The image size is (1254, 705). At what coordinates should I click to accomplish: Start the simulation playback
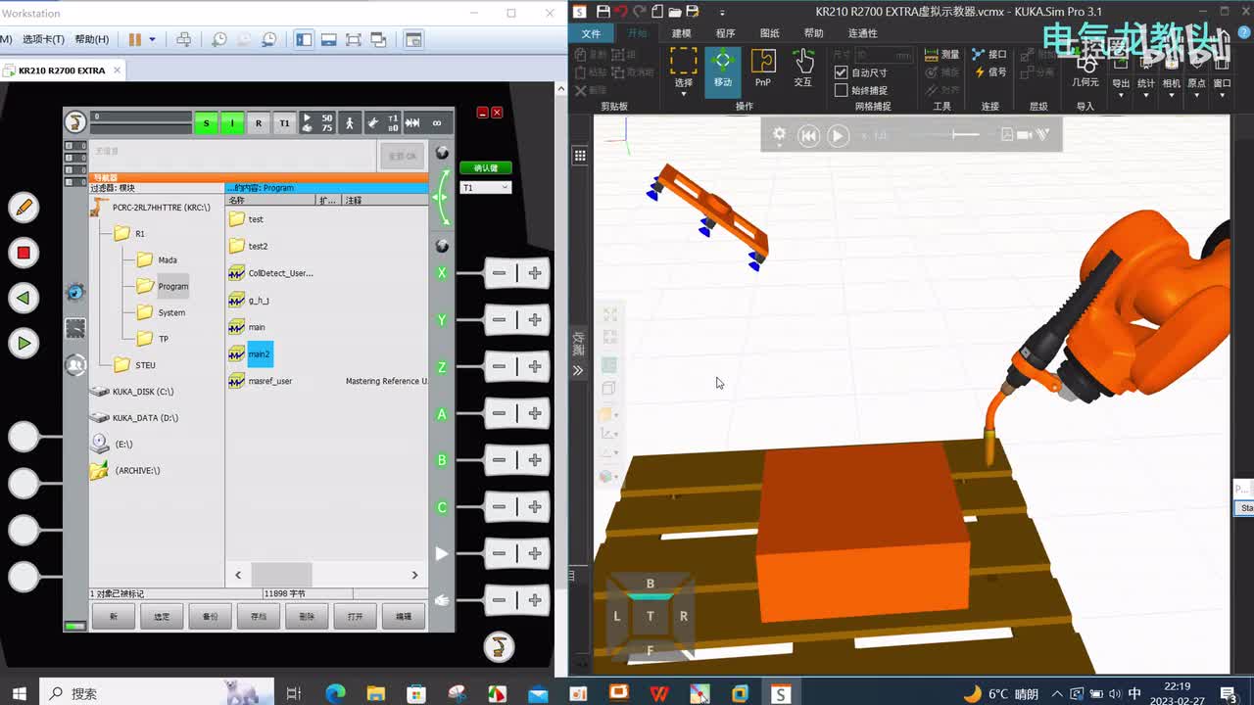(838, 136)
